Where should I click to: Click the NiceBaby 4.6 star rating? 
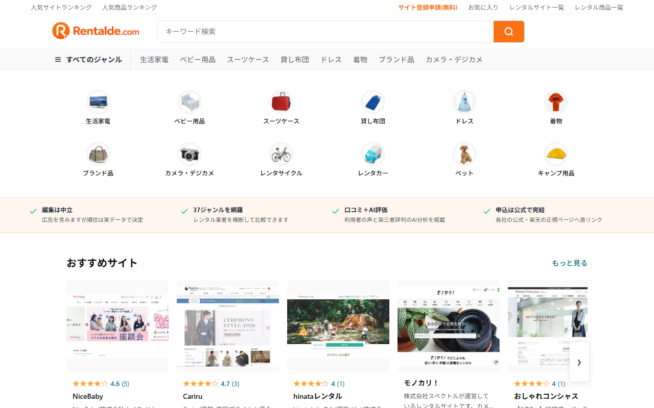(x=101, y=384)
